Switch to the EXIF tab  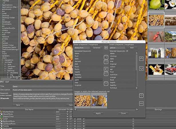pyautogui.click(x=7, y=82)
